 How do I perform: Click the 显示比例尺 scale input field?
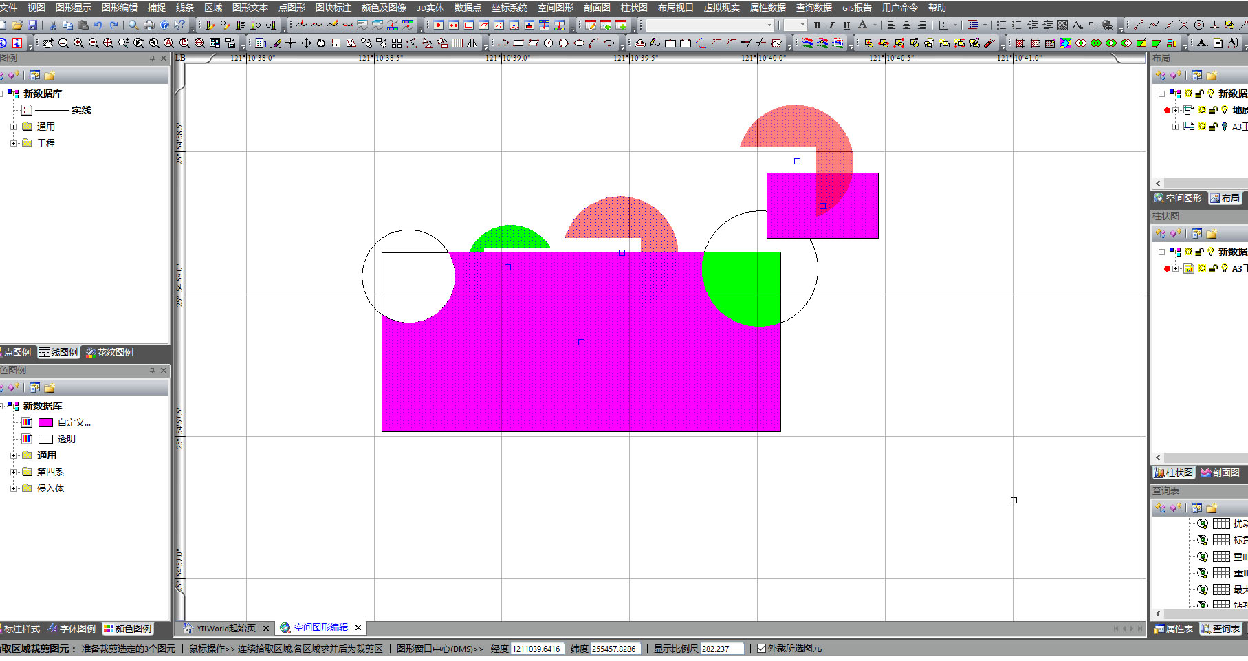(722, 649)
